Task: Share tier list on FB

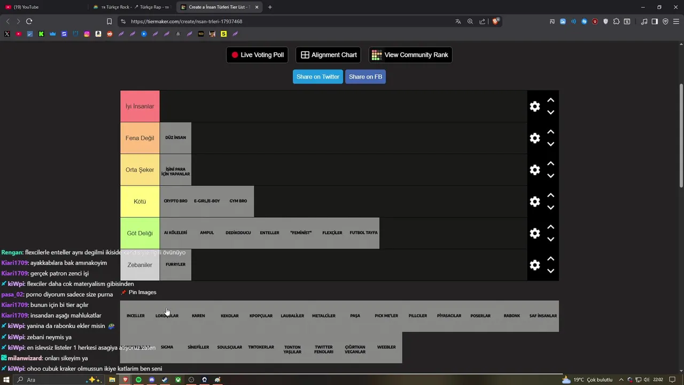Action: (366, 76)
